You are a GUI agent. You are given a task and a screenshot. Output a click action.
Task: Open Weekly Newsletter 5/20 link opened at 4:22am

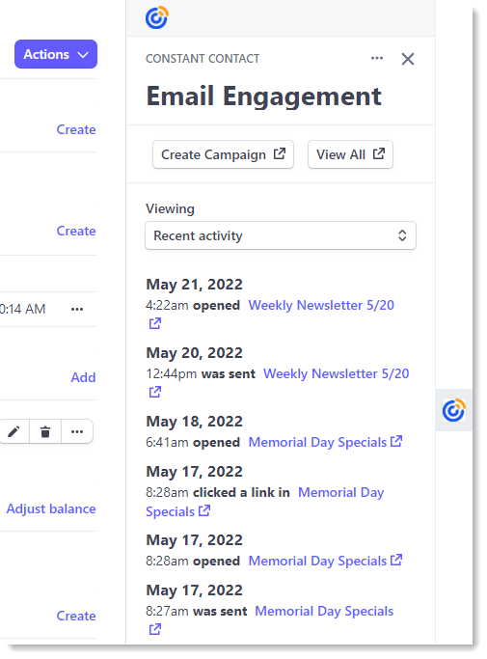point(321,305)
